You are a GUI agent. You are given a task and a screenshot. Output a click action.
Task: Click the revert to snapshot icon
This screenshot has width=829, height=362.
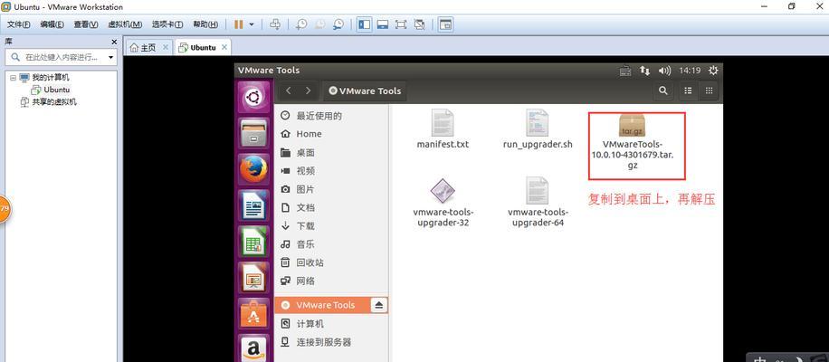(319, 24)
